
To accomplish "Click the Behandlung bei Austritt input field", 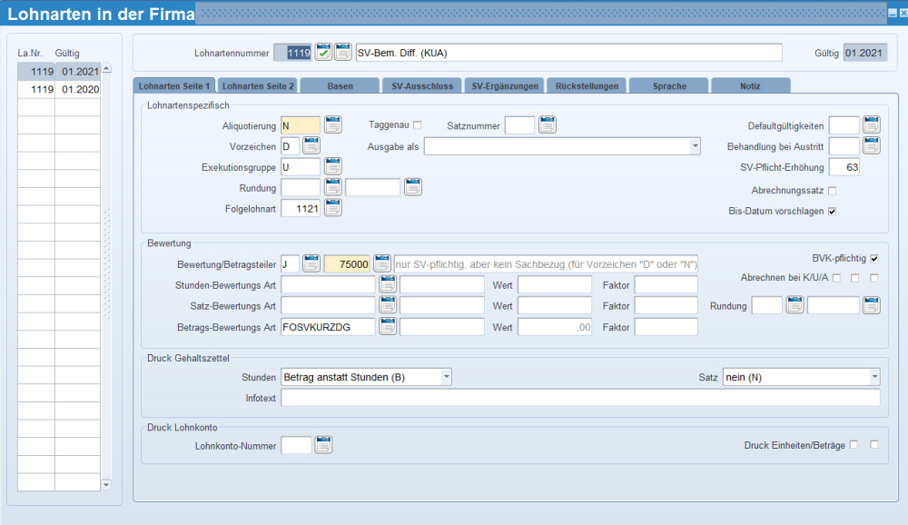I will [844, 146].
